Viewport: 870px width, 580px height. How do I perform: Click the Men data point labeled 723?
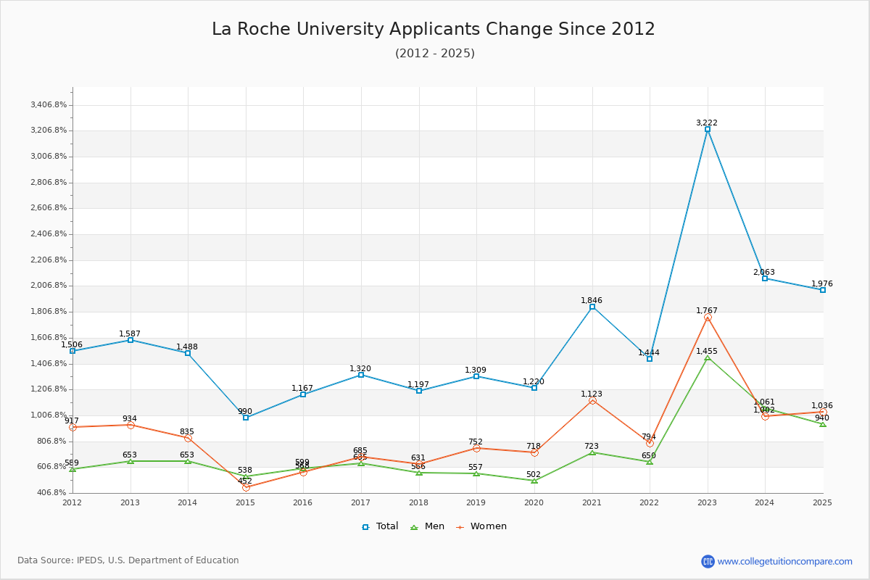592,452
